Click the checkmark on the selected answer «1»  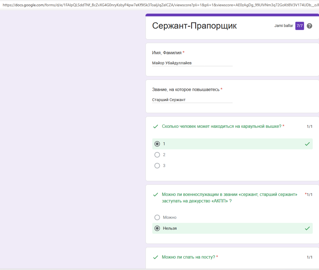(x=308, y=144)
